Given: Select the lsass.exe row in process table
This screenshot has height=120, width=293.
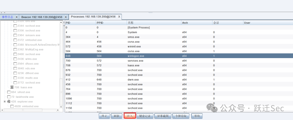Looking at the screenshot, I should point(179,65).
